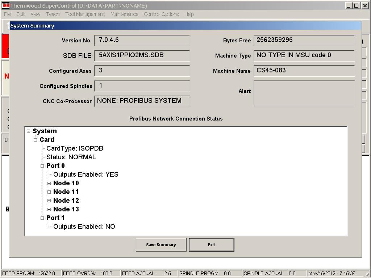371x278 pixels.
Task: Expand Node 12 tree entry
Action: tap(49, 201)
